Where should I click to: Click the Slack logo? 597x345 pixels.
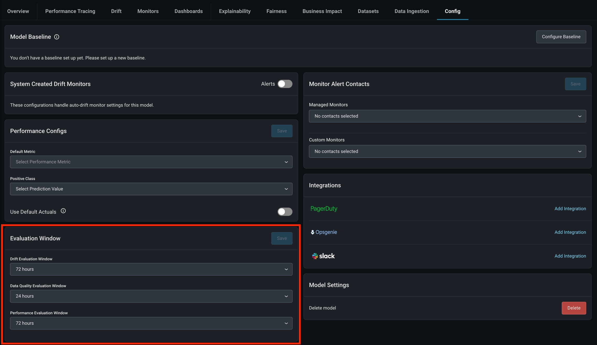click(323, 256)
